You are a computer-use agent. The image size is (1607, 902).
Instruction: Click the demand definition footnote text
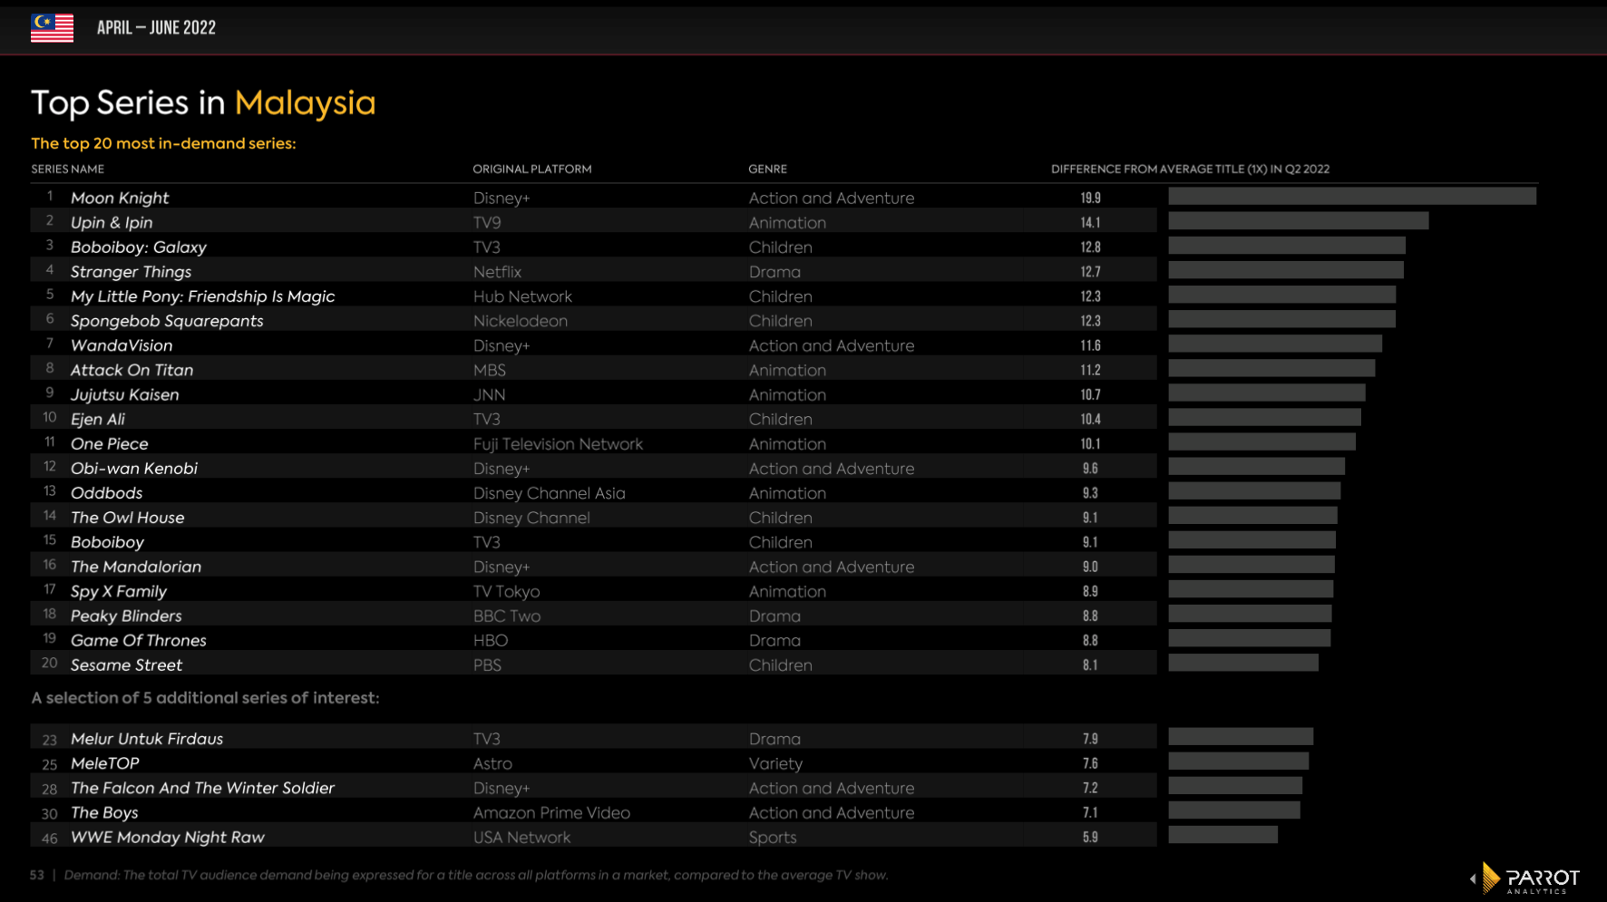click(x=476, y=875)
